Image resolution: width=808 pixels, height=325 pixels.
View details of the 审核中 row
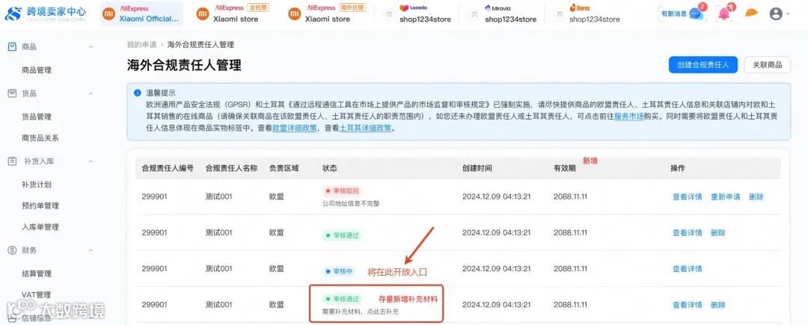[x=687, y=269]
